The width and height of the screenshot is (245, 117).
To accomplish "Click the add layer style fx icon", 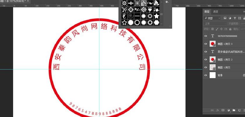I will (218, 110).
